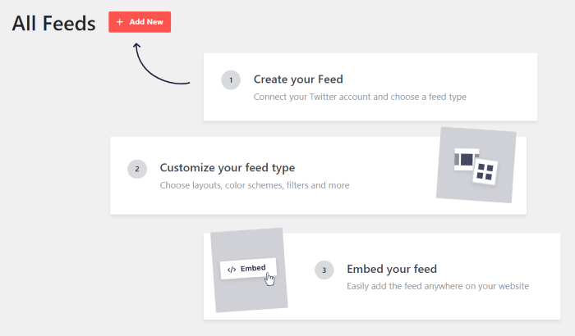Click the All Feeds page heading
Viewport: 575px width, 336px height.
tap(53, 24)
